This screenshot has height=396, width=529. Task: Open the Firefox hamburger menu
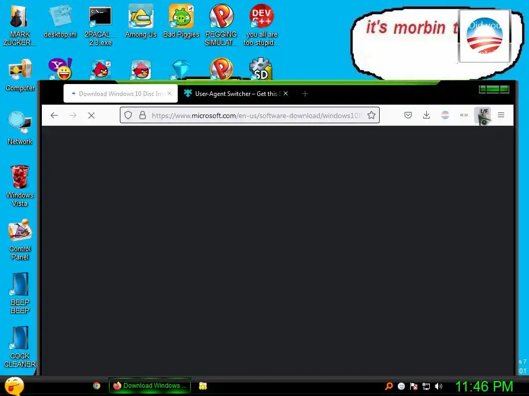tap(501, 115)
